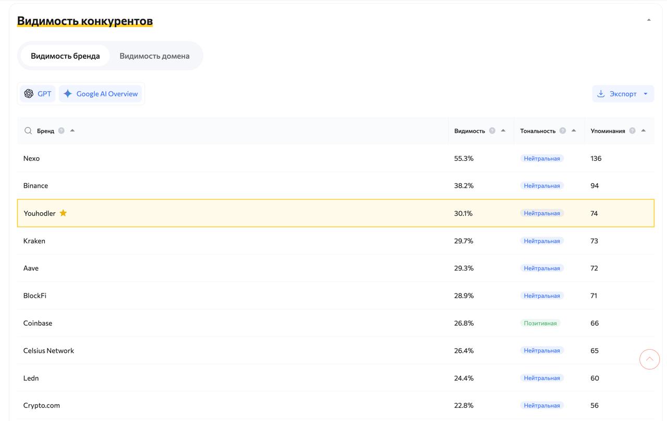Click the gold star beside Youhodler

[63, 213]
